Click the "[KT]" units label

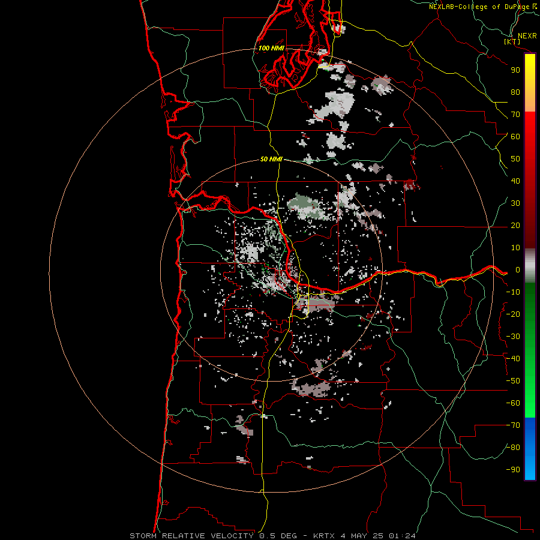tap(512, 41)
